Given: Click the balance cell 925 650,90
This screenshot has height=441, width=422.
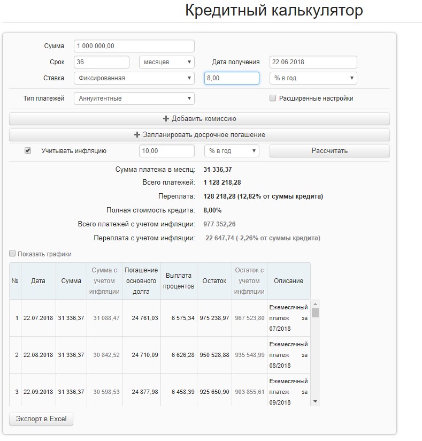Looking at the screenshot, I should (x=214, y=392).
